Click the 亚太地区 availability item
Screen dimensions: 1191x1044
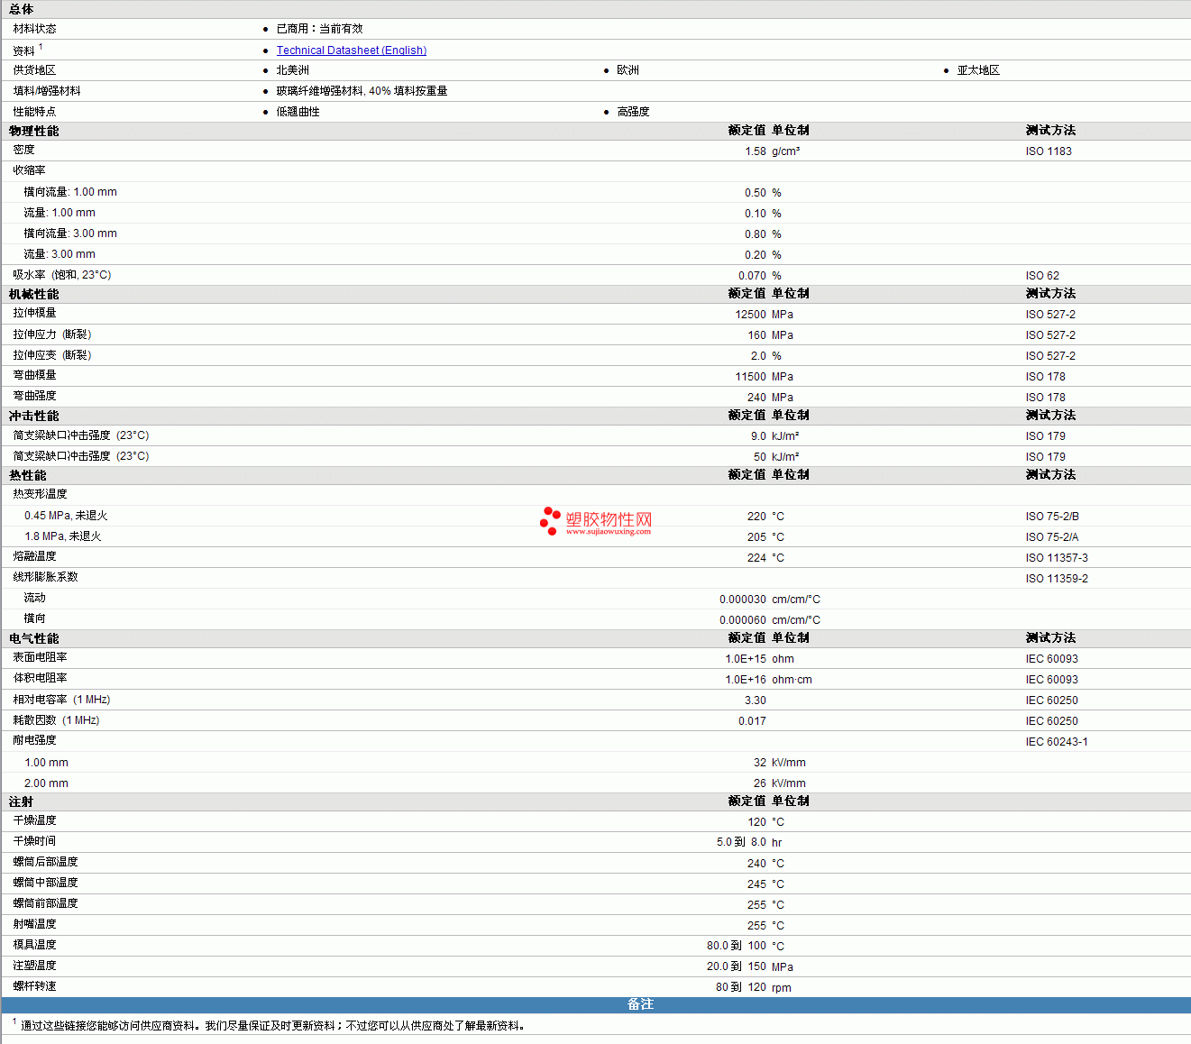[x=978, y=70]
